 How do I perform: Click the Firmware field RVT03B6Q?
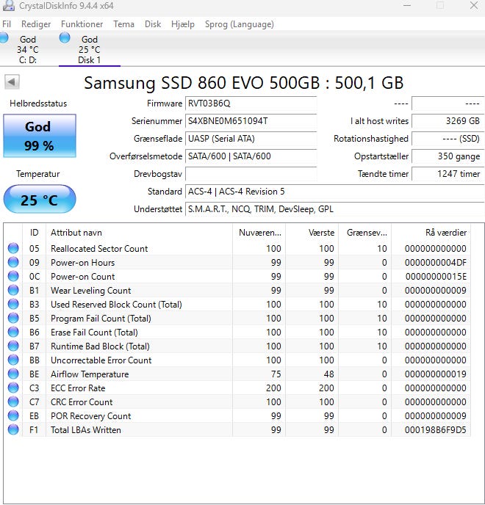coord(251,103)
